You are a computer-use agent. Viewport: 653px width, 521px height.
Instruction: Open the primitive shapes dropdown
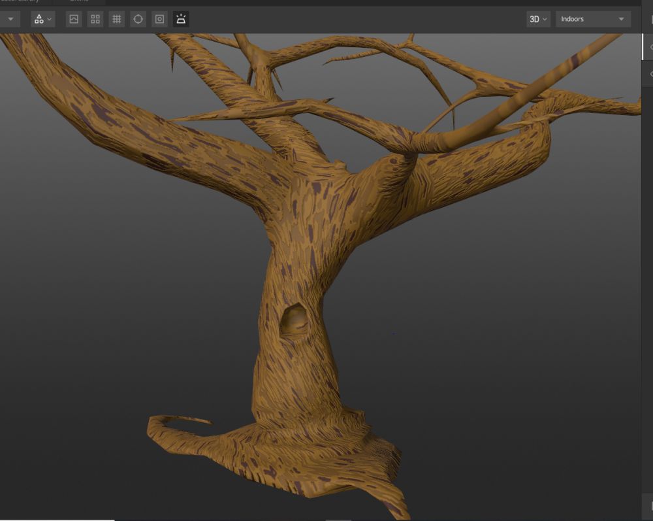[x=42, y=19]
